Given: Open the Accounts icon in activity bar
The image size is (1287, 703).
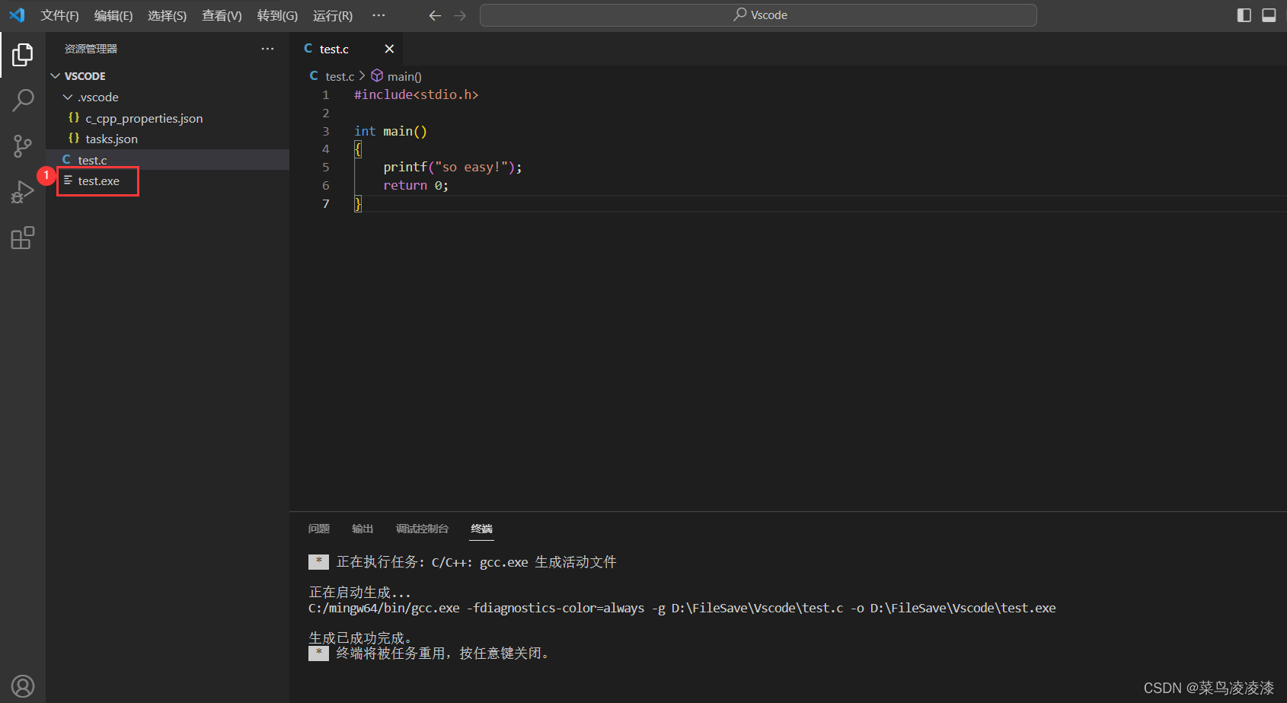Looking at the screenshot, I should point(23,686).
